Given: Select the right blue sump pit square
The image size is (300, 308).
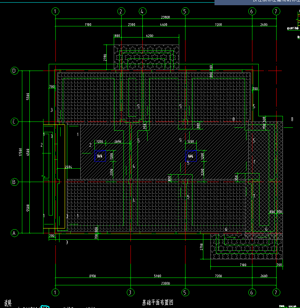Looking at the screenshot, I should (x=191, y=156).
